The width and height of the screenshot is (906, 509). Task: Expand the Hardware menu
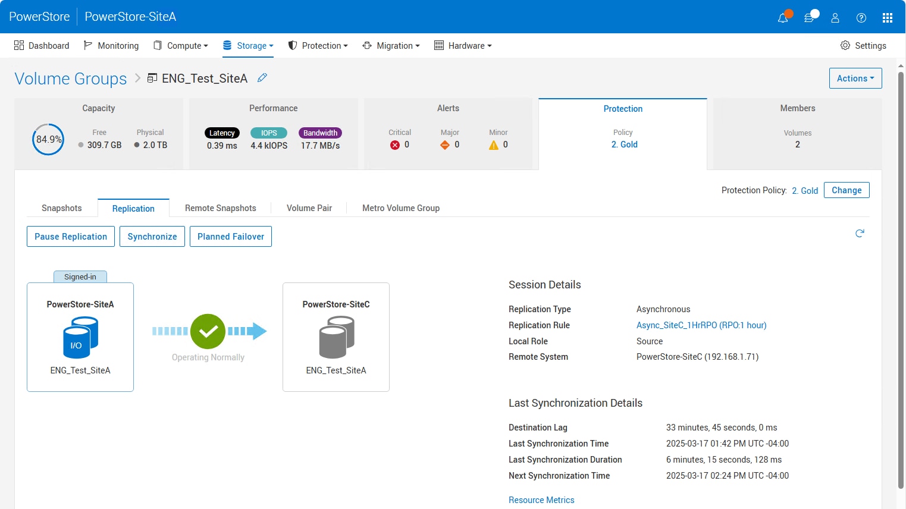[463, 46]
